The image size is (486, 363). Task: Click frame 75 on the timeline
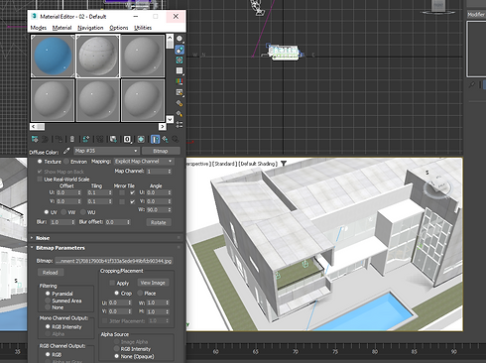tap(335, 352)
